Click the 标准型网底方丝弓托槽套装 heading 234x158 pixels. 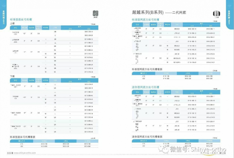(147, 69)
